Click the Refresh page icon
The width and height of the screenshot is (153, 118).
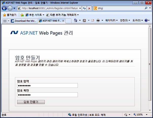coord(84,8)
